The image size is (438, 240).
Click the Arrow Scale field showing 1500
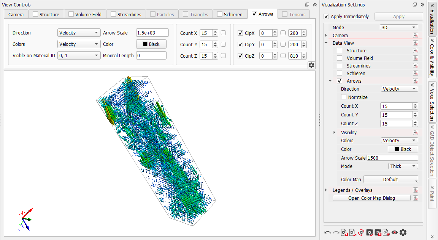[392, 158]
